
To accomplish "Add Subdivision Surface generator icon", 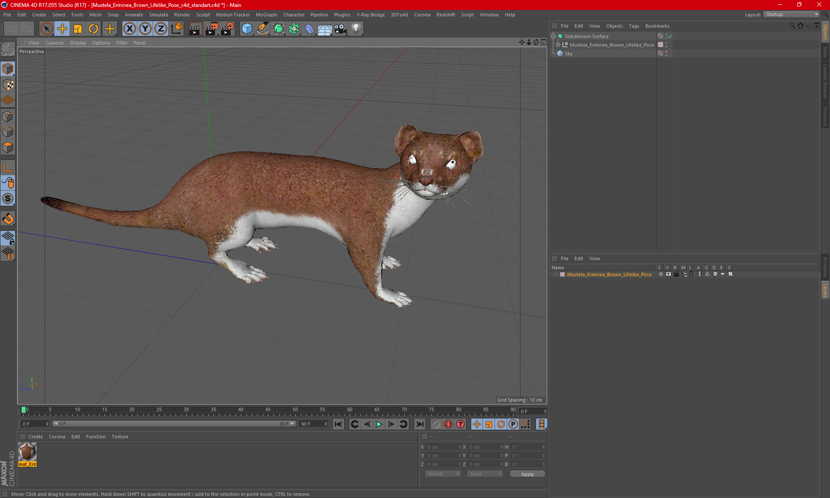I will [x=278, y=29].
